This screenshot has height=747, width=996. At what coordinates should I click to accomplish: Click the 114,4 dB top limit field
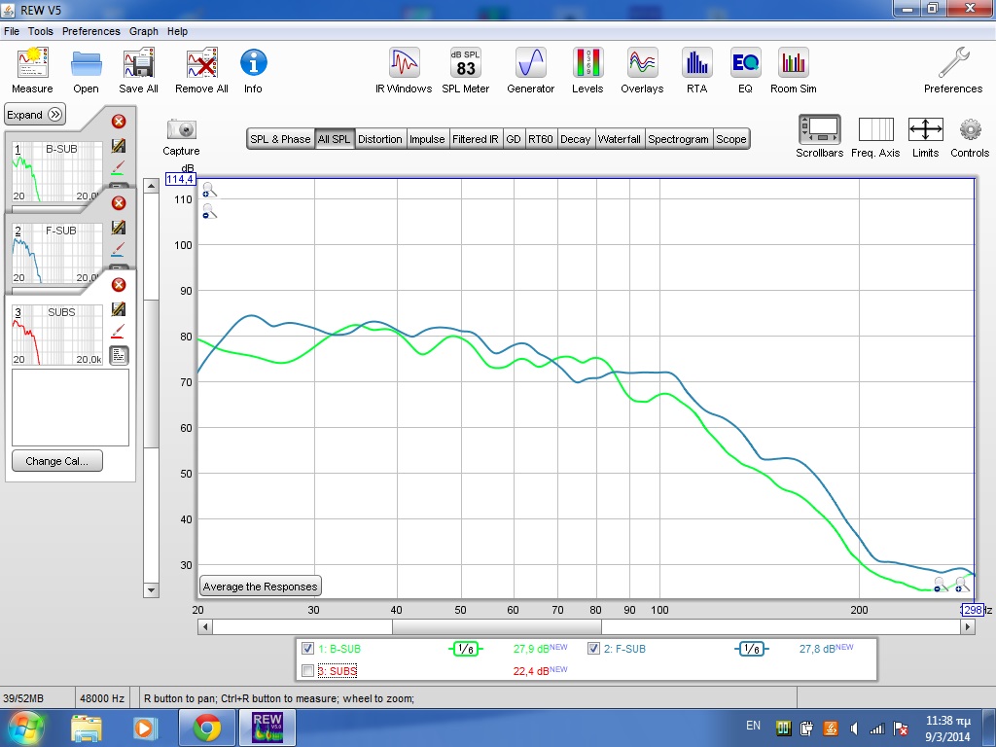(x=180, y=179)
